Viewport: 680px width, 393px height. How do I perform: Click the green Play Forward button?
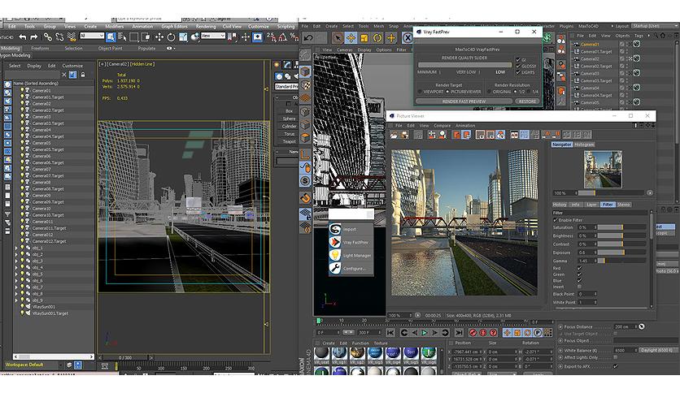[x=424, y=332]
